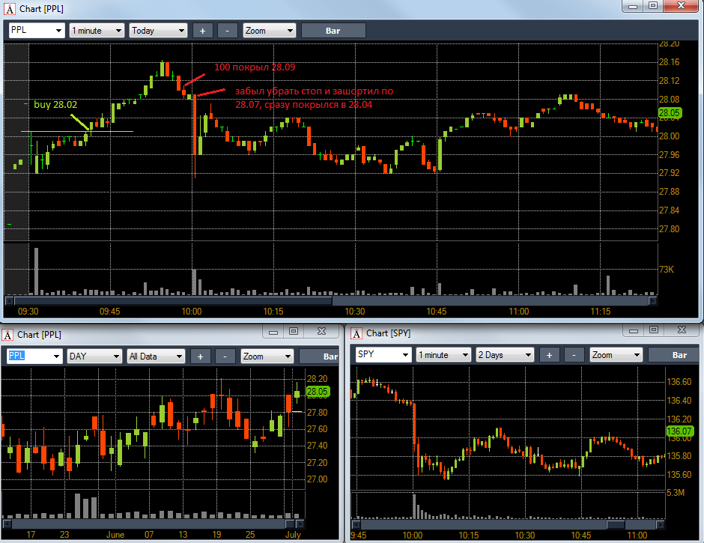
Task: Click horizontal scrollbar thumb of top PPL chart
Action: point(173,300)
